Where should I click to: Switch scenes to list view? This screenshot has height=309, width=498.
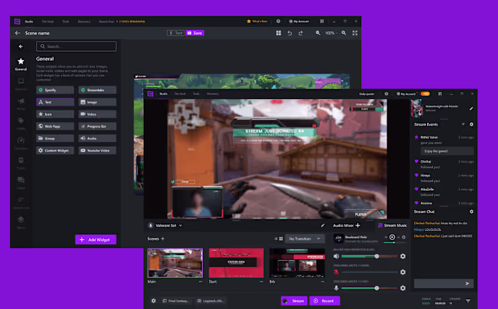(276, 239)
